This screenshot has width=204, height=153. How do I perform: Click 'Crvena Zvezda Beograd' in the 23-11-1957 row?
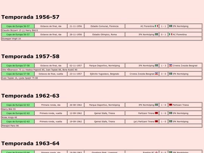pyautogui.click(x=142, y=74)
